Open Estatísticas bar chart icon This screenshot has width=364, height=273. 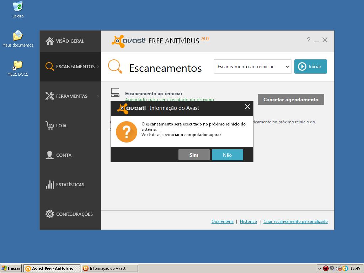[x=50, y=184]
